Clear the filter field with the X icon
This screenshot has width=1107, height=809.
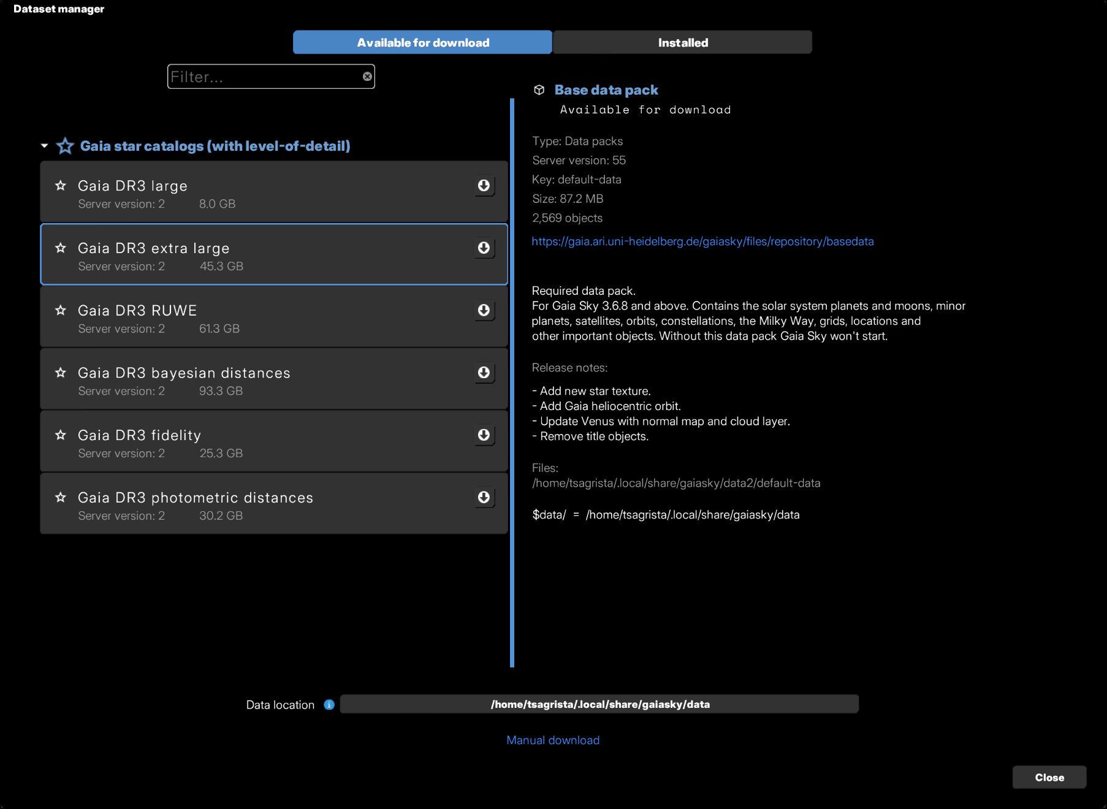pyautogui.click(x=367, y=77)
